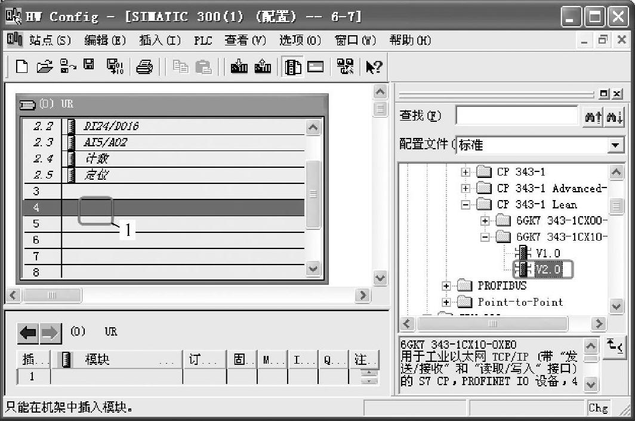Click the Print toolbar icon
This screenshot has width=635, height=421.
[x=144, y=67]
